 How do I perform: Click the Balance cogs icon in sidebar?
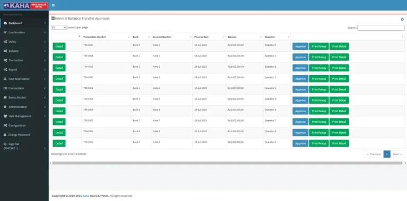point(5,51)
